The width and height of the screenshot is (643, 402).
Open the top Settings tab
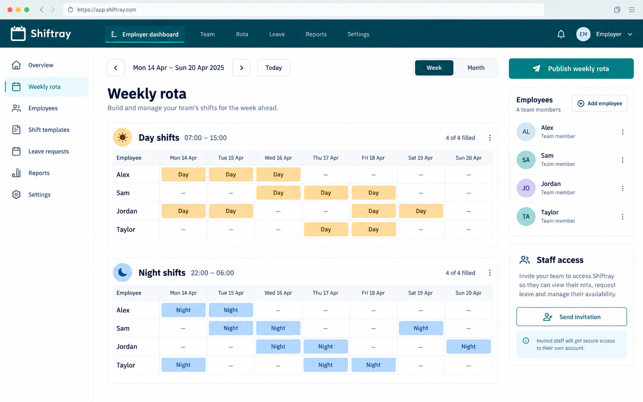(358, 34)
